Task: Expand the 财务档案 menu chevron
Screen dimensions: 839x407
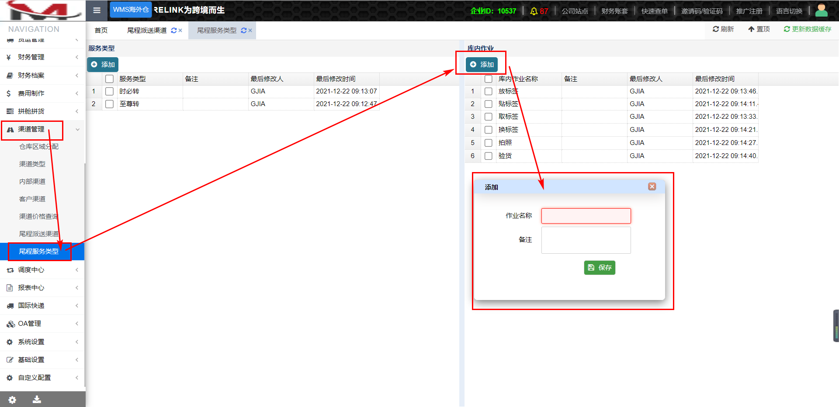Action: (77, 76)
